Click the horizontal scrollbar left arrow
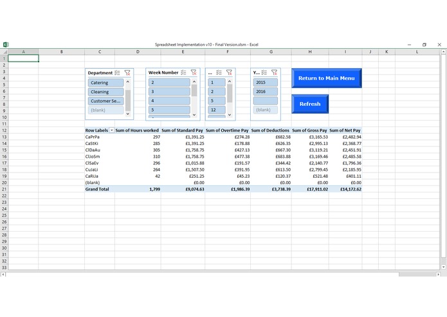The image size is (447, 317). tap(3, 275)
